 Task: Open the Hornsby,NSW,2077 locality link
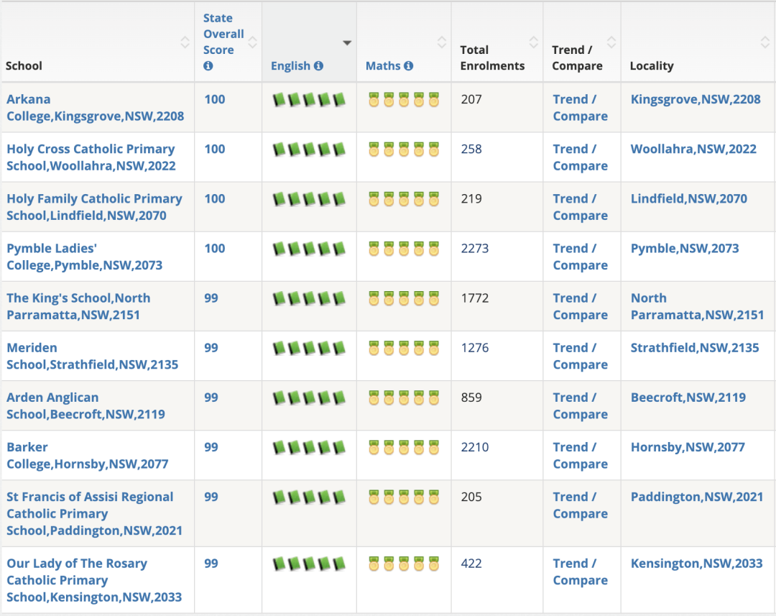pyautogui.click(x=688, y=447)
